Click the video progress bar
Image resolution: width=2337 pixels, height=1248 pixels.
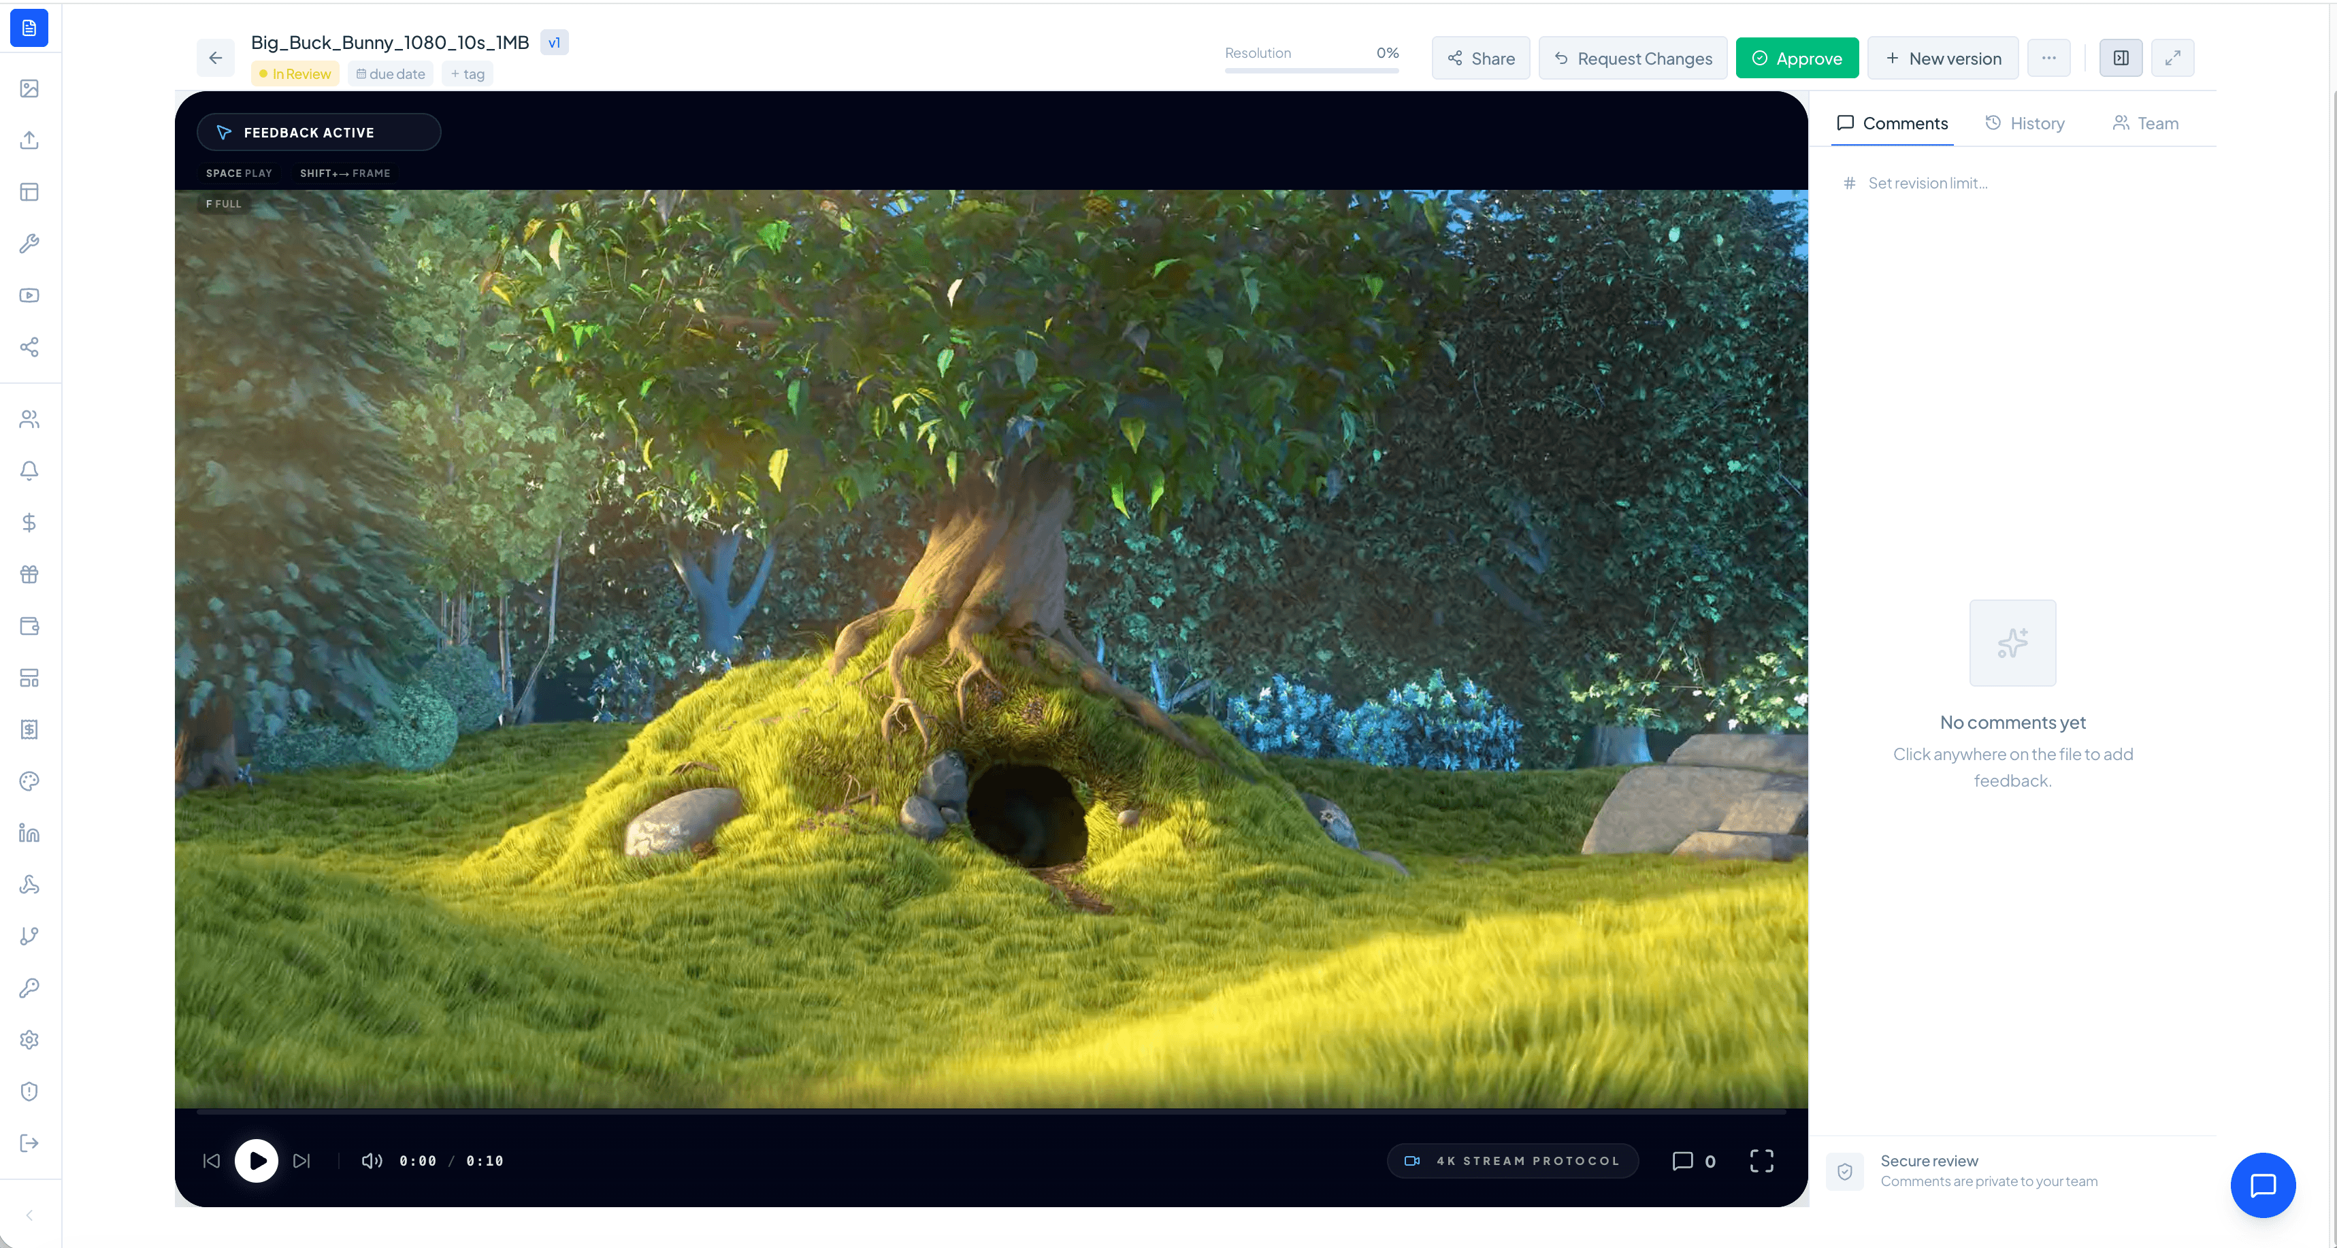click(x=992, y=1111)
